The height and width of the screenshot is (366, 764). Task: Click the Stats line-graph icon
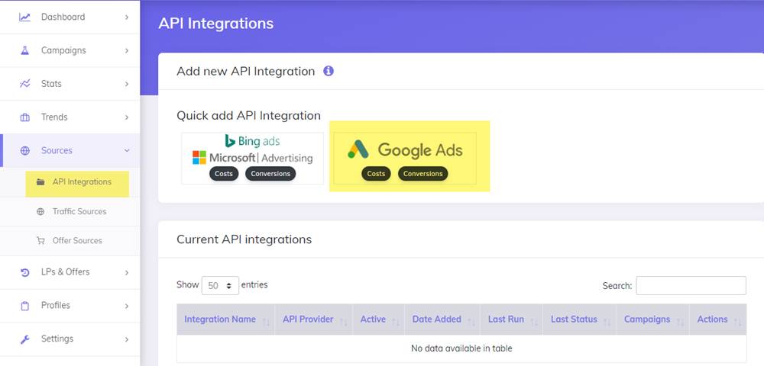[24, 84]
